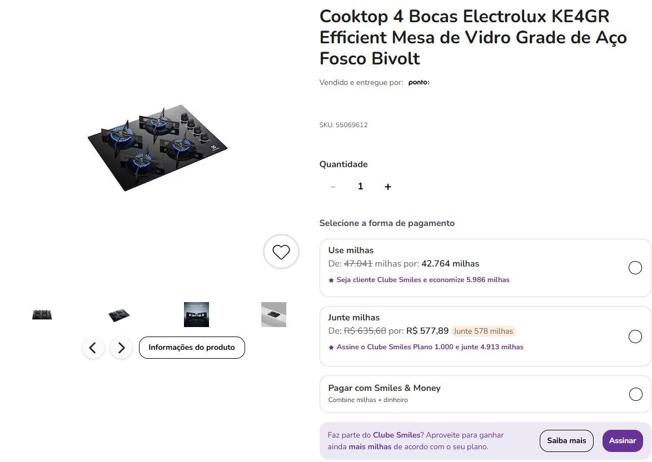Click the Ponto seller logo

tap(419, 82)
